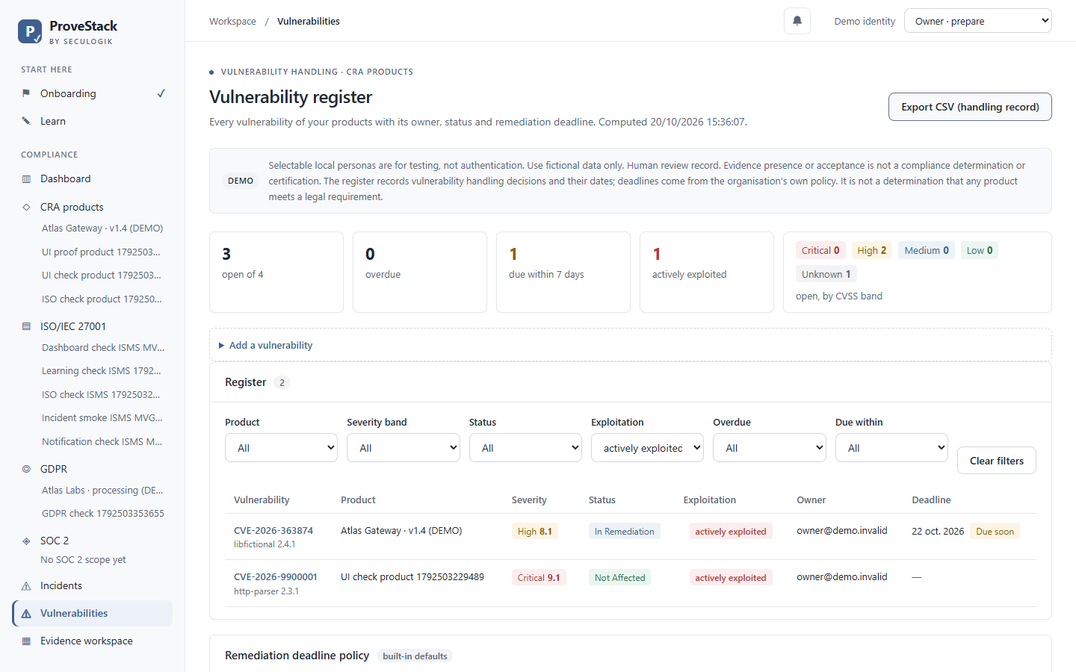Image resolution: width=1076 pixels, height=672 pixels.
Task: Click the Onboarding flag icon
Action: [x=26, y=93]
